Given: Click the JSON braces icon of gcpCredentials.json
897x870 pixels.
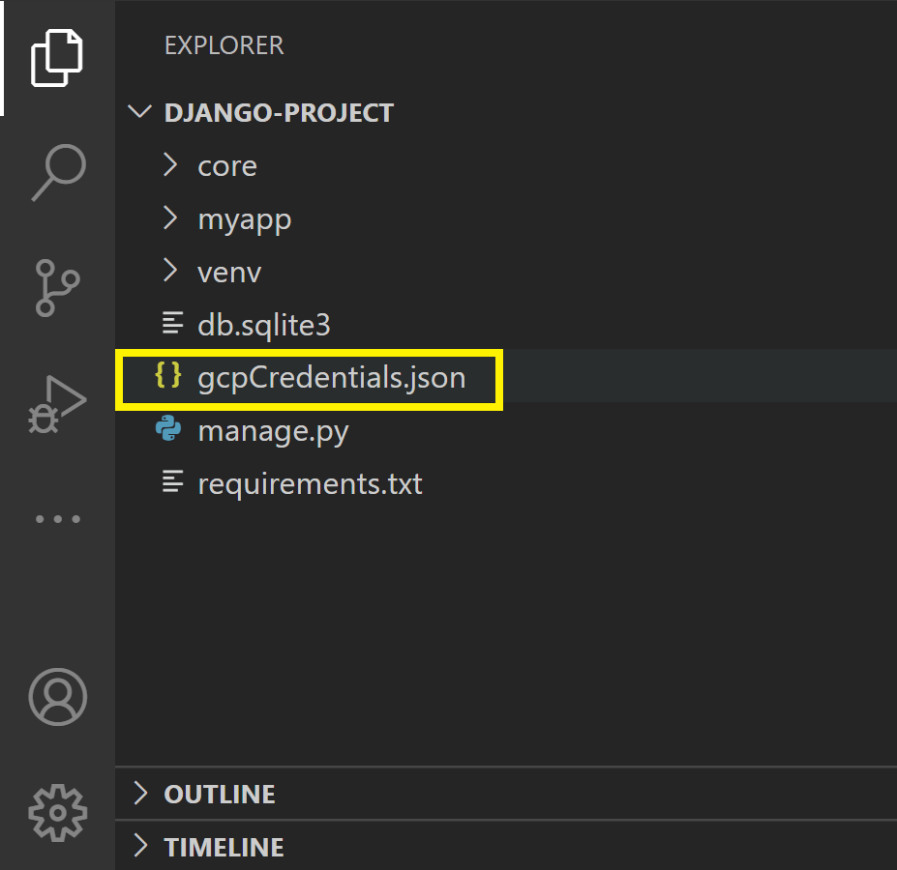Looking at the screenshot, I should (172, 377).
